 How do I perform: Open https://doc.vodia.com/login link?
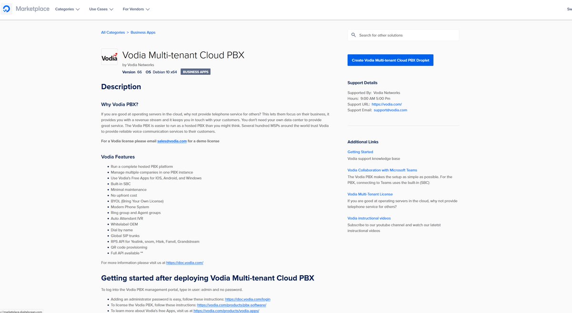coord(248,299)
